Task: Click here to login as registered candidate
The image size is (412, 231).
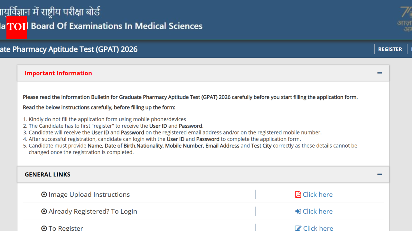Action: (x=317, y=211)
